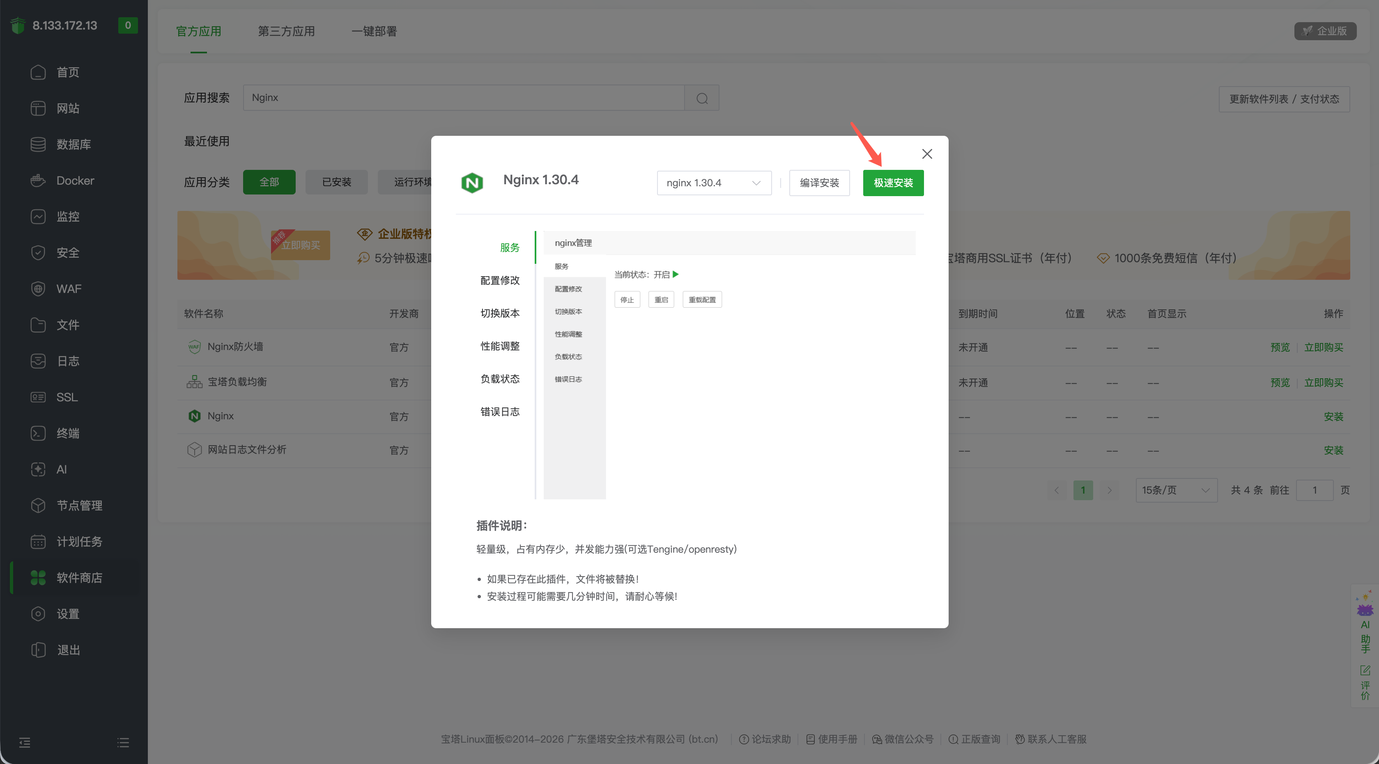Open 使用手册 footer link
The image size is (1379, 764).
(x=831, y=739)
